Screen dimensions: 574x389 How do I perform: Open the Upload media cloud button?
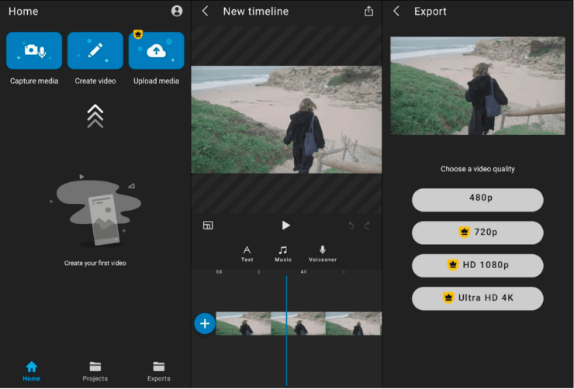coord(156,50)
